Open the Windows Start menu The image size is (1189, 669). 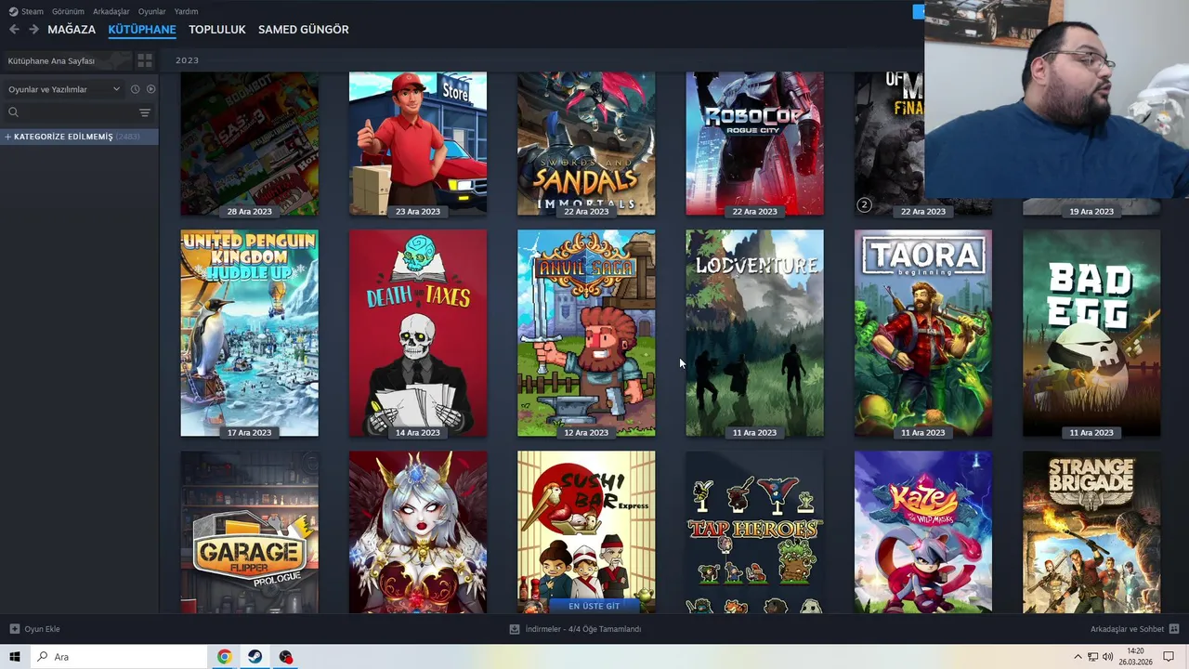click(15, 657)
